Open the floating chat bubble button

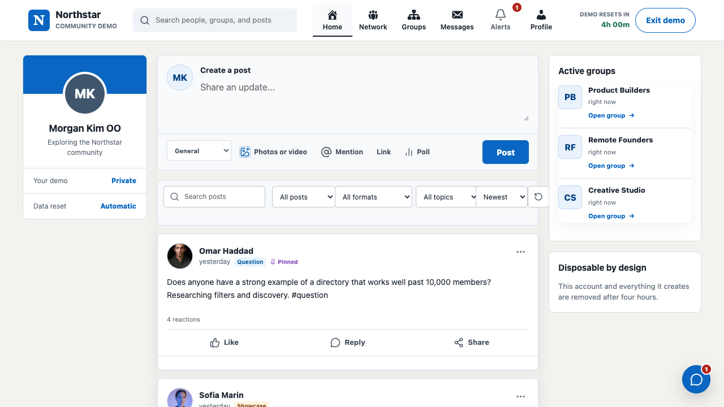[x=696, y=379]
